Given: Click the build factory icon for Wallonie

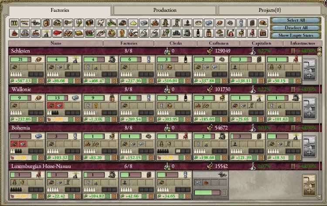Looking at the screenshot, I should point(310,108).
